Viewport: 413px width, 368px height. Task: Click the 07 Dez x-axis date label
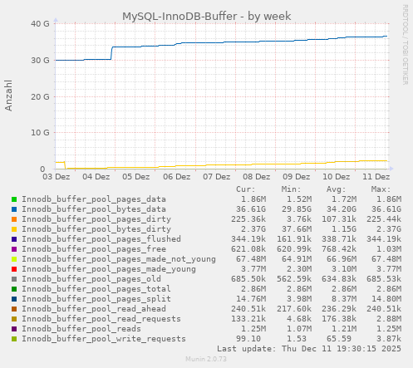pyautogui.click(x=217, y=177)
